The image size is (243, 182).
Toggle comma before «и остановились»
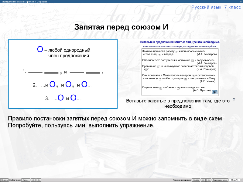click(193, 76)
